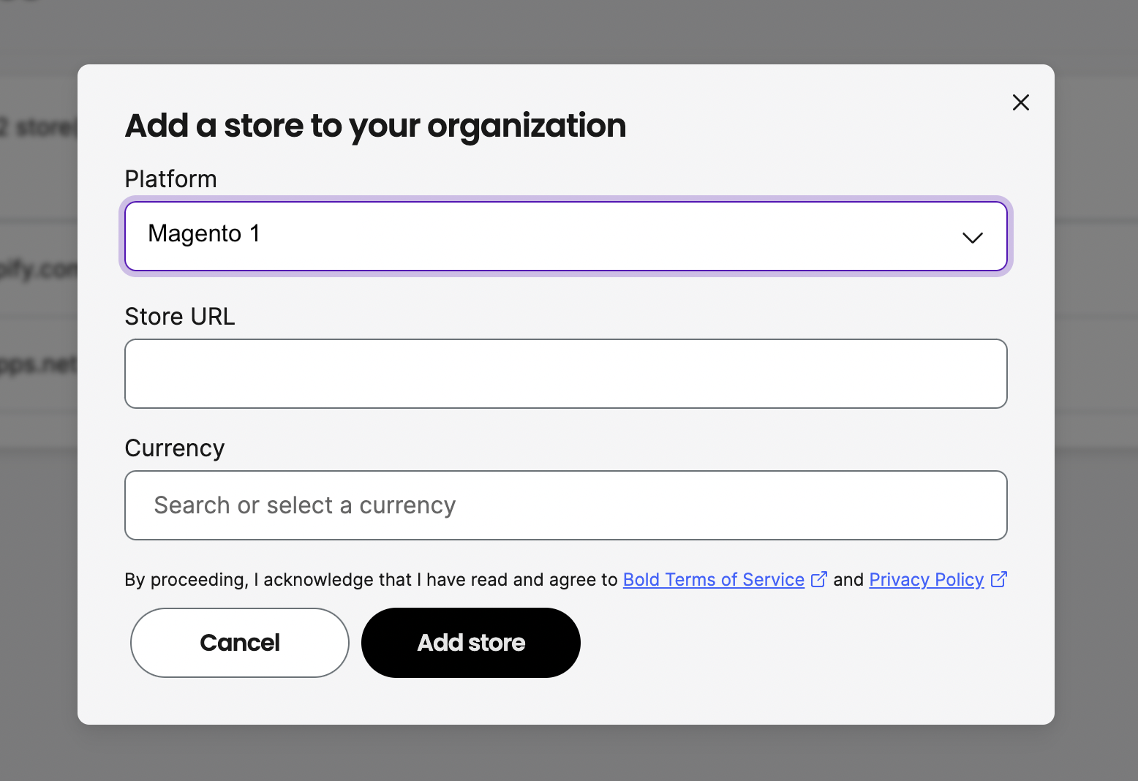Click the dialog title Add a store to your organization
Viewport: 1138px width, 781px height.
tap(375, 126)
